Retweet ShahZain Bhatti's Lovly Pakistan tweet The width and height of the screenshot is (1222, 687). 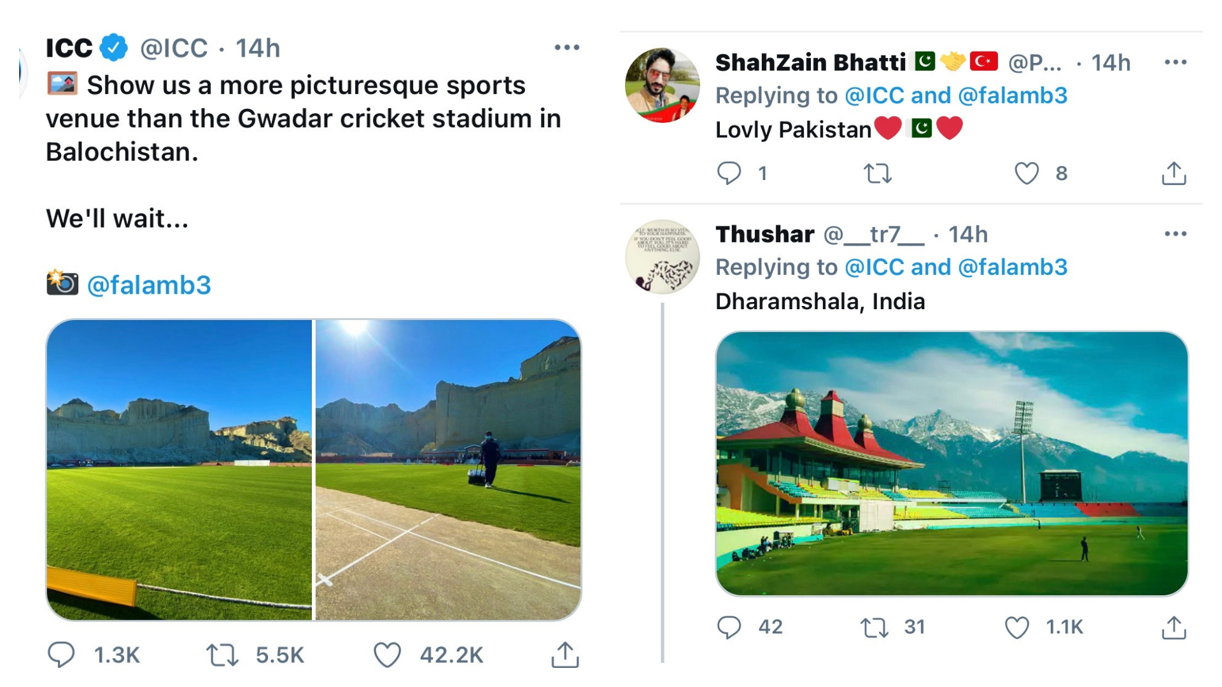877,173
